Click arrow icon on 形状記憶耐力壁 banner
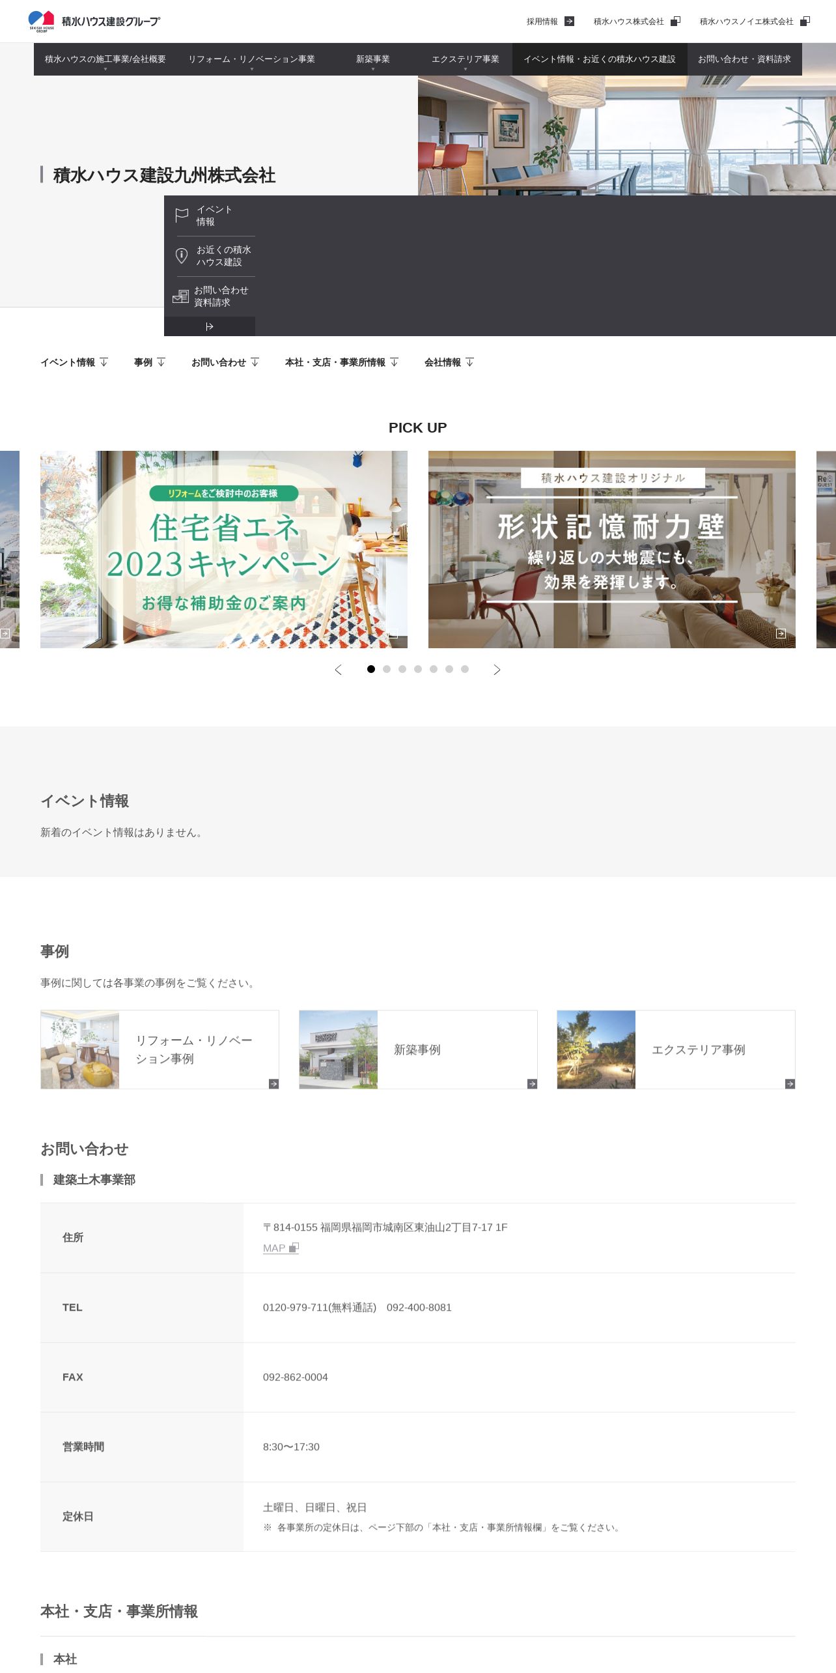 point(781,633)
